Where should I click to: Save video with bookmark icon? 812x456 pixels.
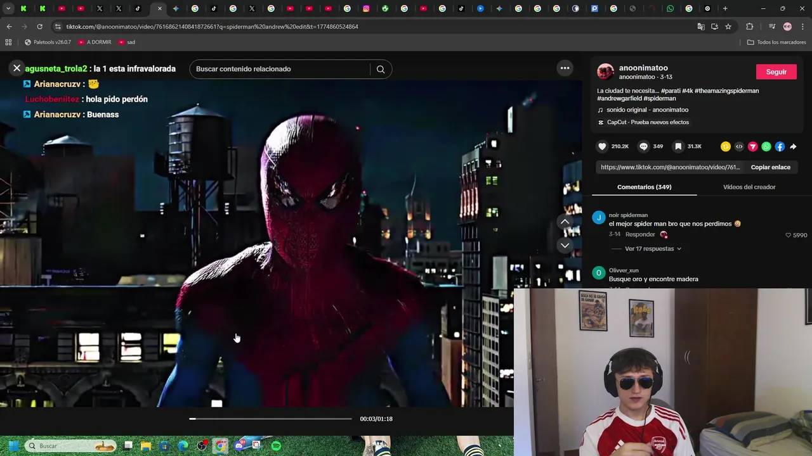click(x=678, y=146)
